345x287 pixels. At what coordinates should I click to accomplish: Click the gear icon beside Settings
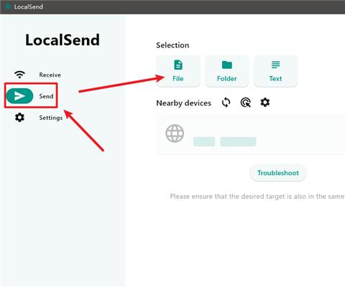pyautogui.click(x=19, y=118)
